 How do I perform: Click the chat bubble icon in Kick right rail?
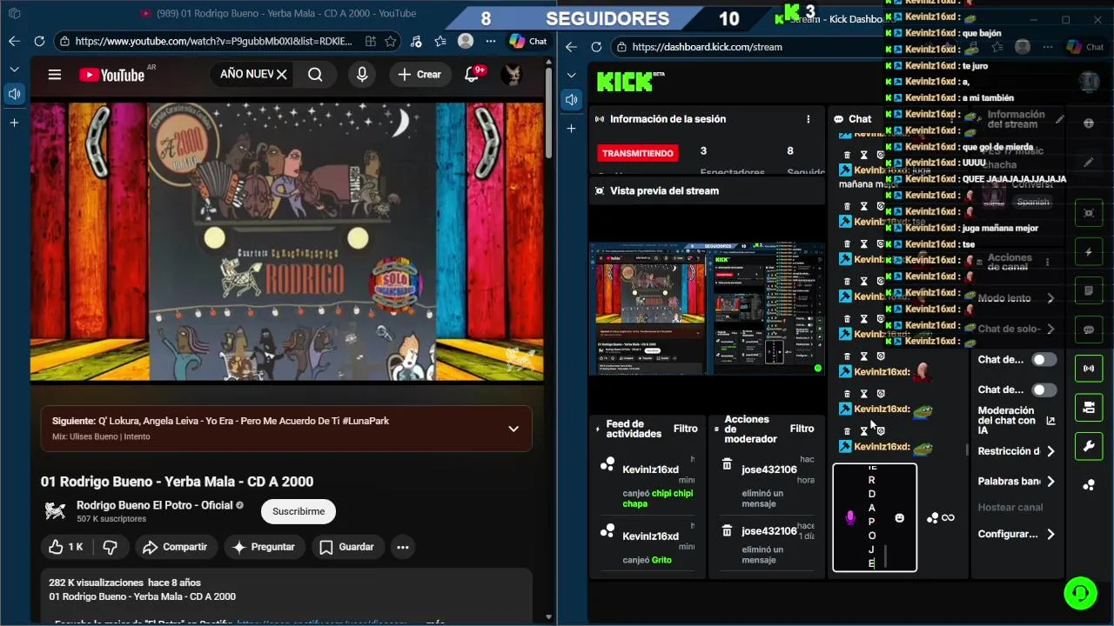(1088, 330)
